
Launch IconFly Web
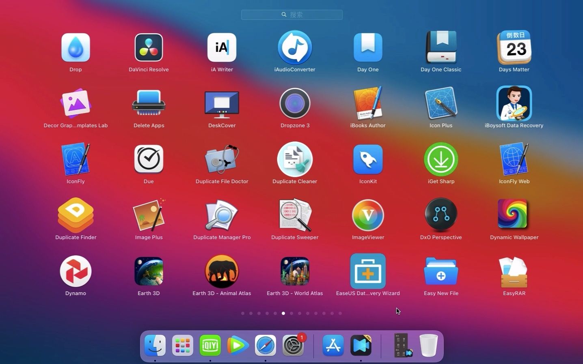pyautogui.click(x=514, y=159)
